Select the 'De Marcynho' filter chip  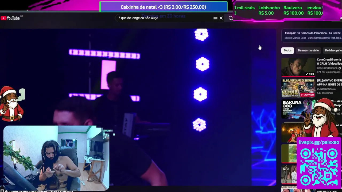(333, 50)
